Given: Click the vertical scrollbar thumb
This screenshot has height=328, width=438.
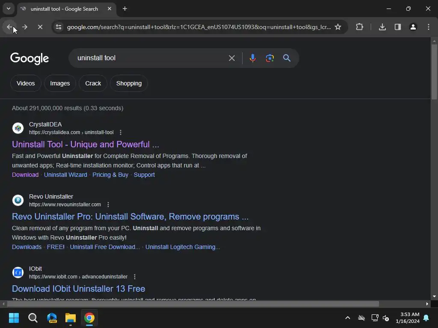Looking at the screenshot, I should (434, 72).
